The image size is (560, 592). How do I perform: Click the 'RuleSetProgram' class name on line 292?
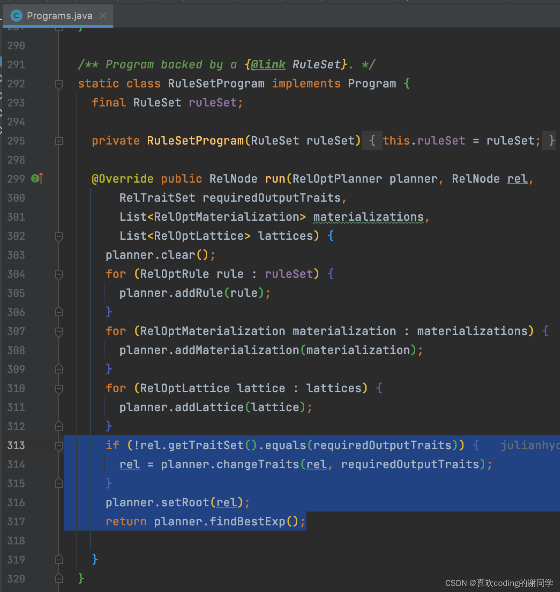tap(216, 84)
